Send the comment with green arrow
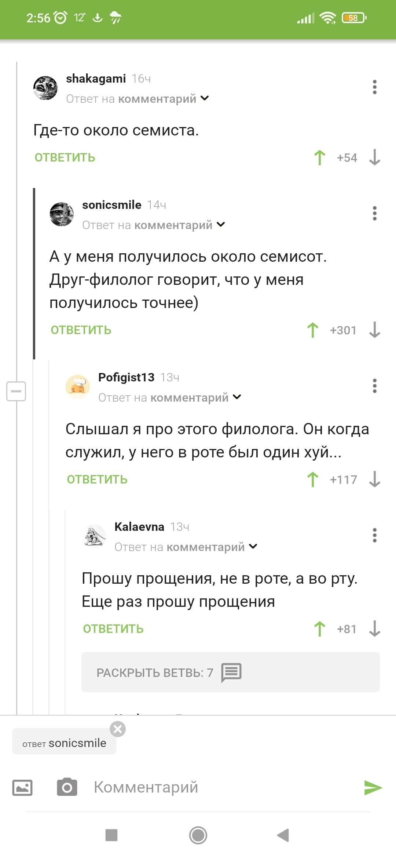Screen dimensions: 396x859 tap(373, 787)
